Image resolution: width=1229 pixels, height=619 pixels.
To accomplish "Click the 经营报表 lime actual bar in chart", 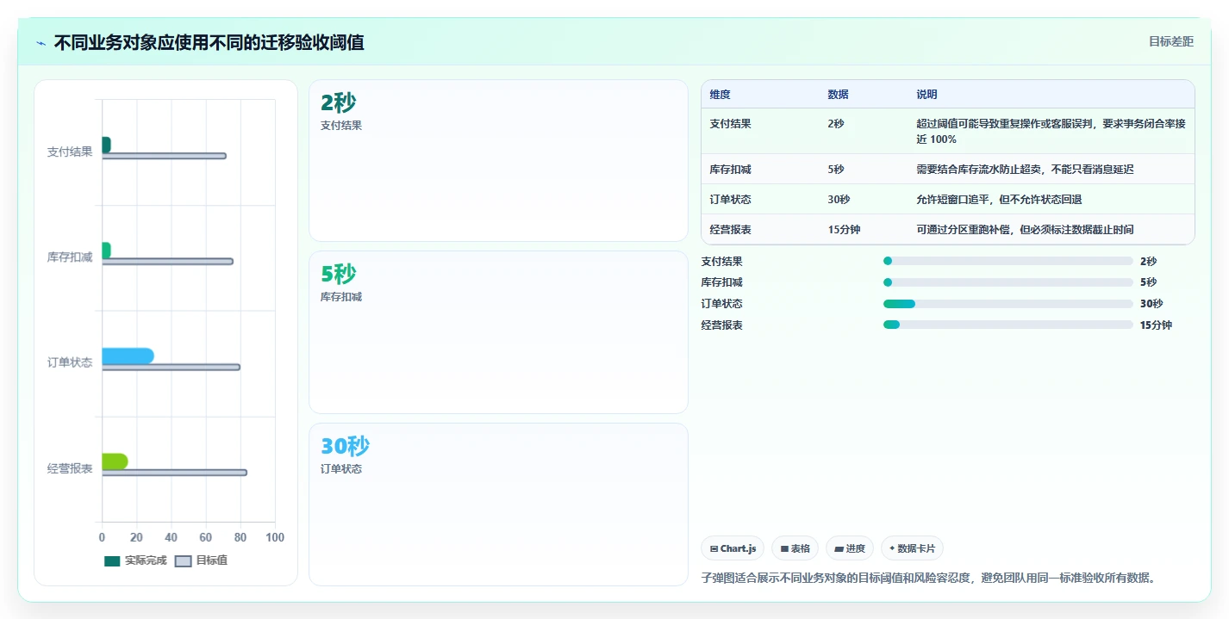I will pyautogui.click(x=115, y=461).
